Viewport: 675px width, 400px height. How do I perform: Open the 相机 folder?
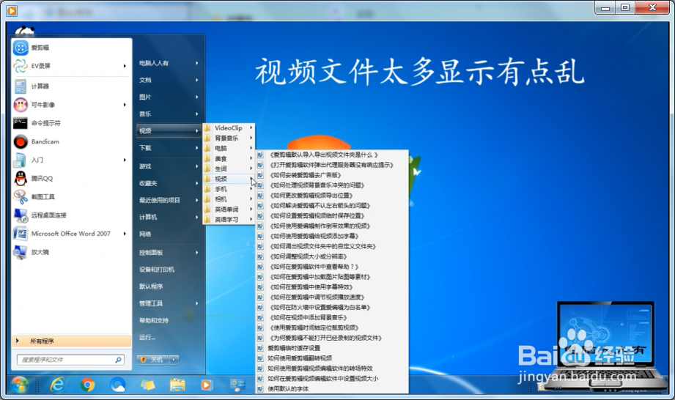coord(229,199)
